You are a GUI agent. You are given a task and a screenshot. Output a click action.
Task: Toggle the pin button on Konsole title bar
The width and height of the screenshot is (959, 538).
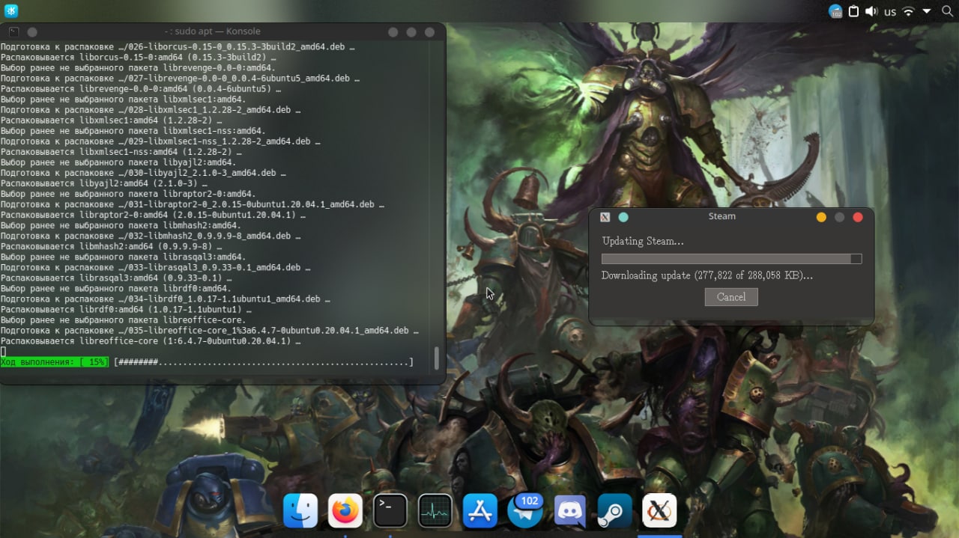click(x=32, y=32)
